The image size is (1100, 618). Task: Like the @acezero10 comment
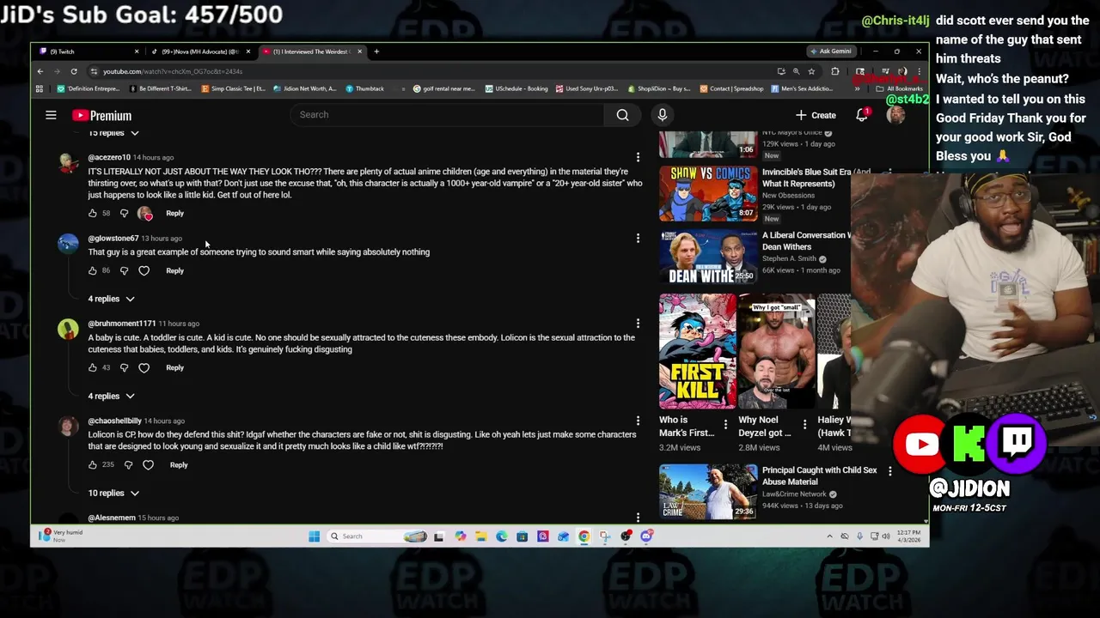pyautogui.click(x=93, y=213)
